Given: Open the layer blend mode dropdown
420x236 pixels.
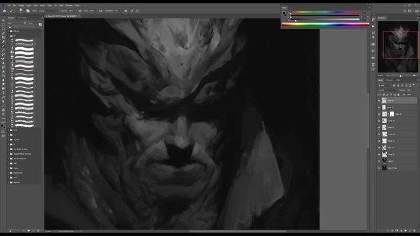Looking at the screenshot, I should 387,90.
